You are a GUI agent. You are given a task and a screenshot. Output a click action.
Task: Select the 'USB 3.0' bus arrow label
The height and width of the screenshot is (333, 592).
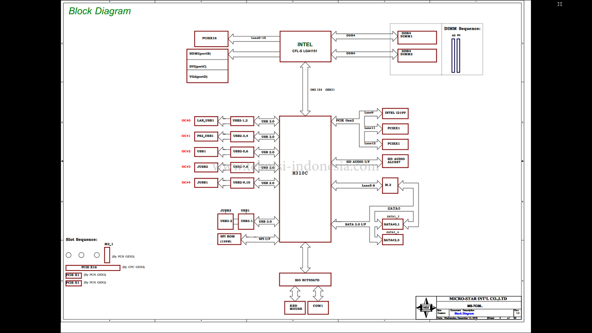pos(265,222)
